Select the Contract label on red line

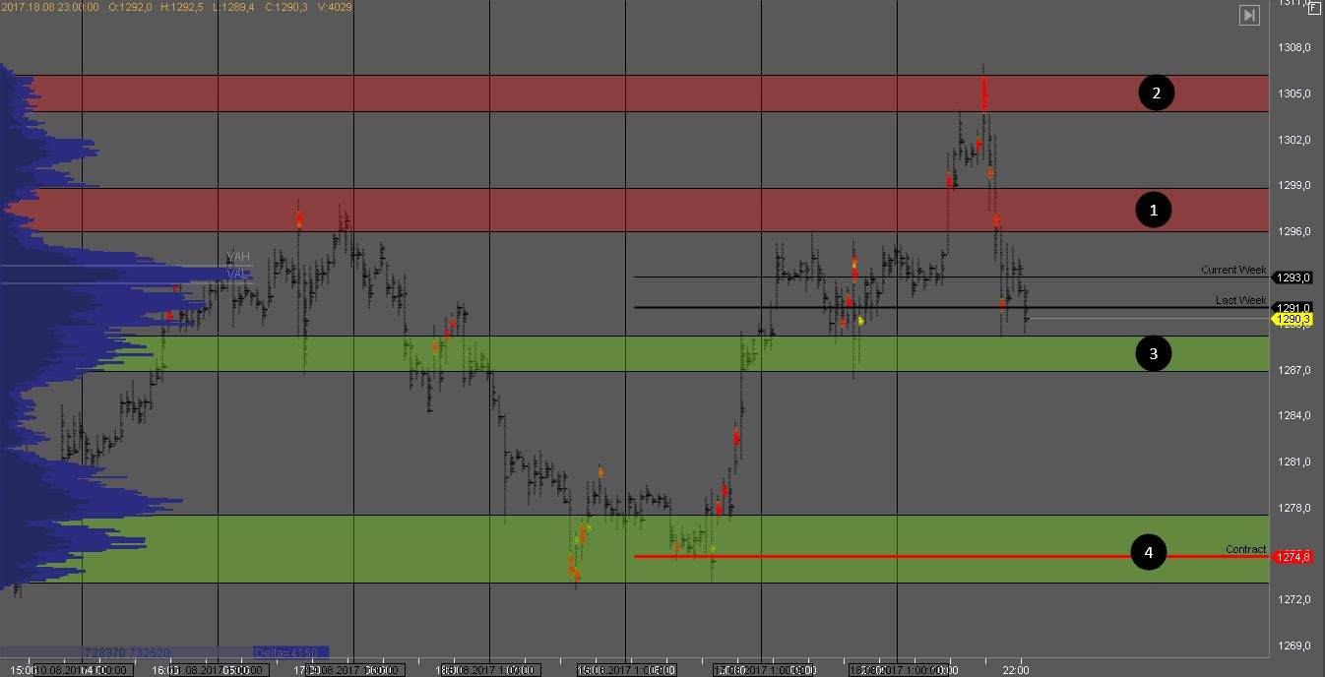click(1245, 549)
